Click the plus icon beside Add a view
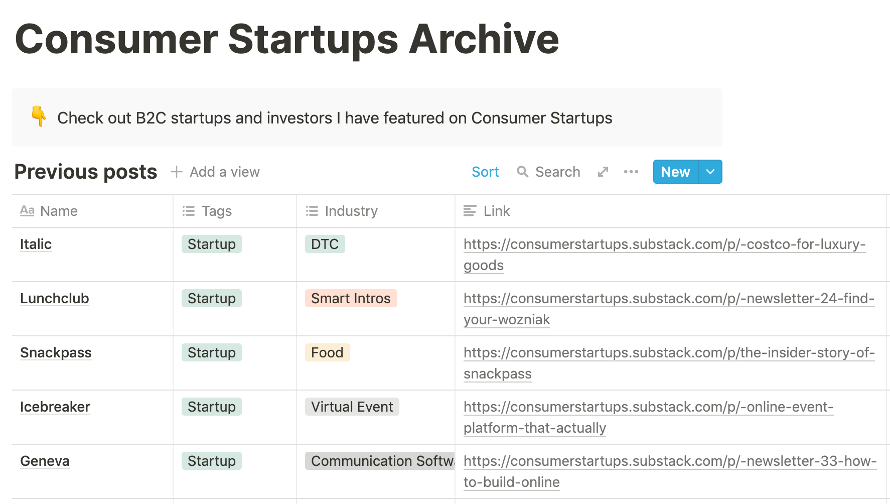The image size is (890, 504). point(176,172)
